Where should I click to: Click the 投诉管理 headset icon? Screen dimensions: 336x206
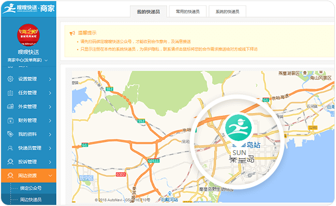pos(10,161)
